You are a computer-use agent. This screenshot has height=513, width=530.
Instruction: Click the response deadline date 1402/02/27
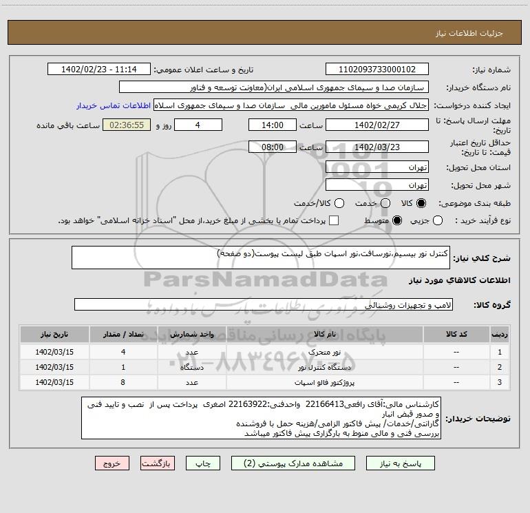[377, 125]
